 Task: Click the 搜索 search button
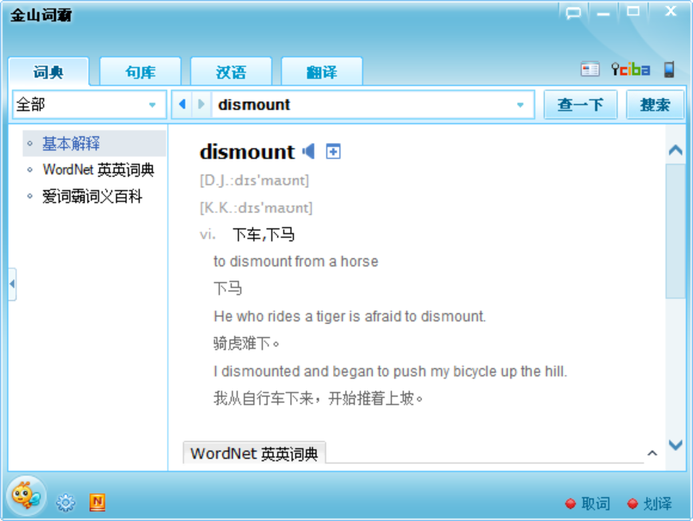click(655, 104)
